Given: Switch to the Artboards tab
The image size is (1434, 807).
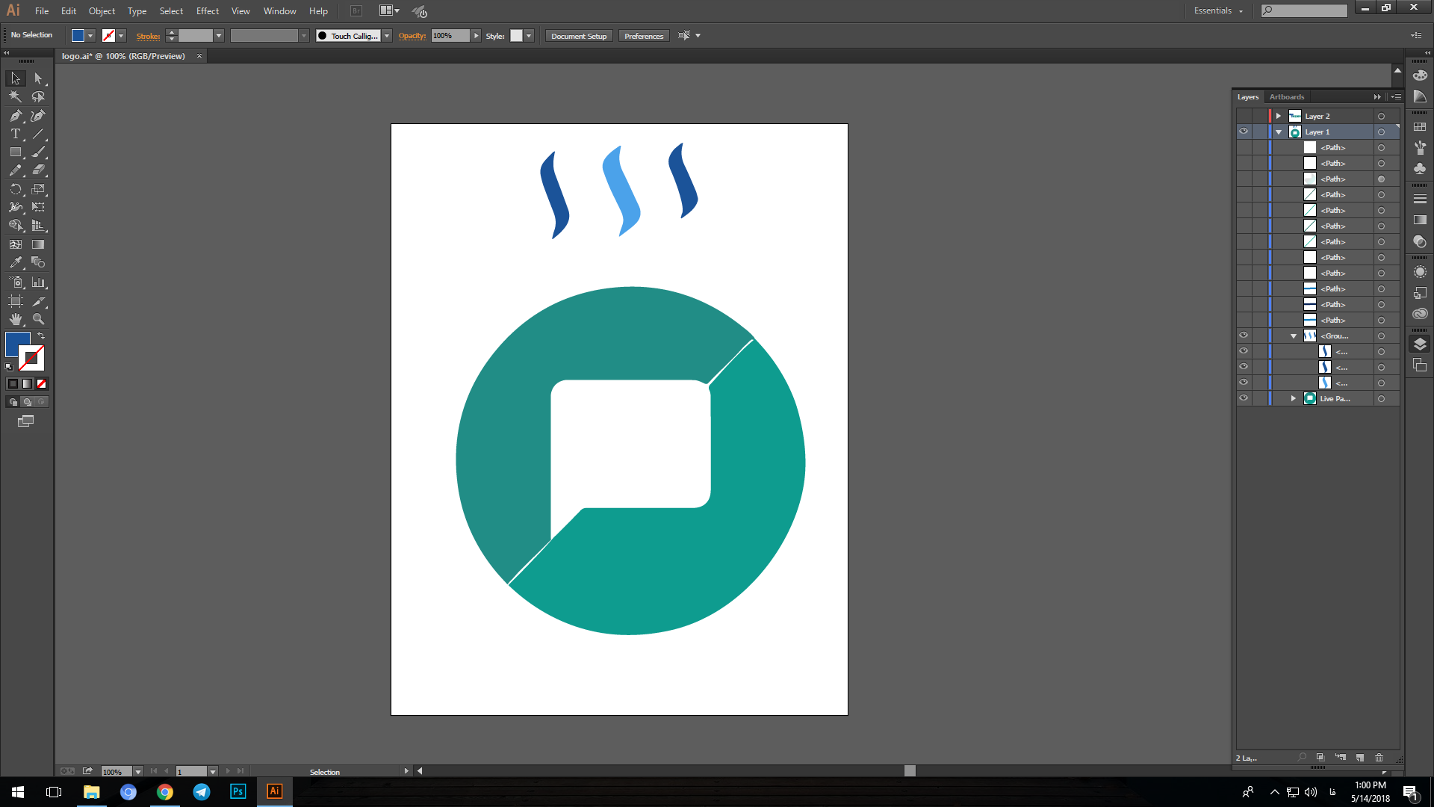Looking at the screenshot, I should click(1287, 97).
